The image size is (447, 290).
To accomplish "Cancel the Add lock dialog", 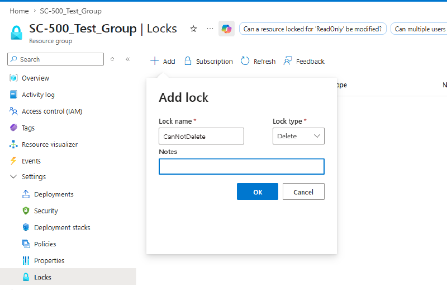I will 303,191.
